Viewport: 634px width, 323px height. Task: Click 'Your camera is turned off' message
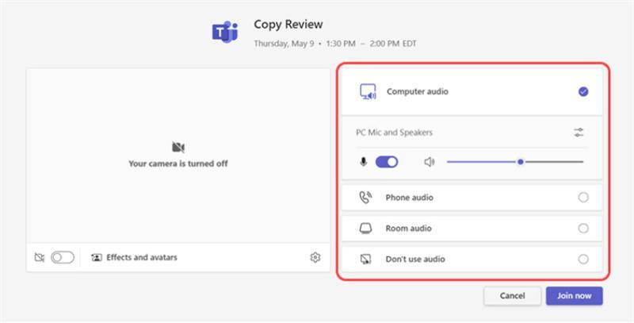click(178, 164)
